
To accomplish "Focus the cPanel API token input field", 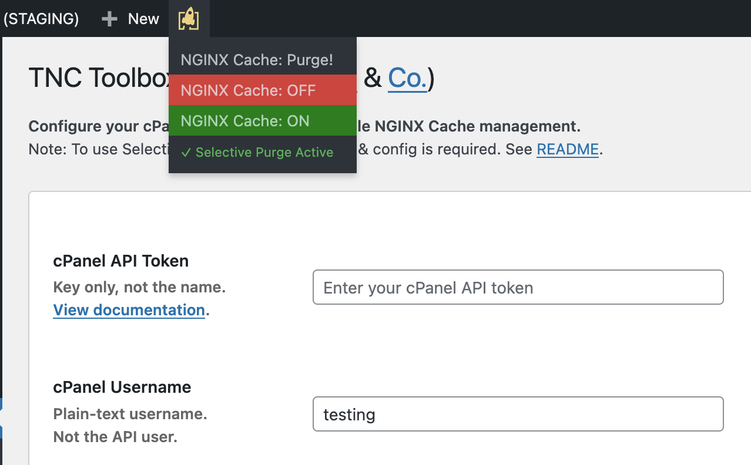I will tap(518, 288).
